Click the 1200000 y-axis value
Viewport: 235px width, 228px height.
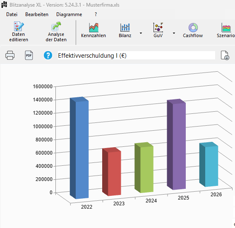[43, 113]
